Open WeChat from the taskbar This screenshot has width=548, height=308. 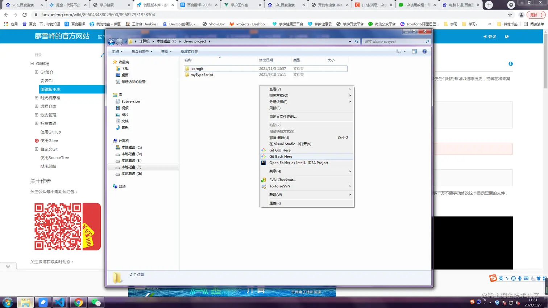(x=96, y=302)
